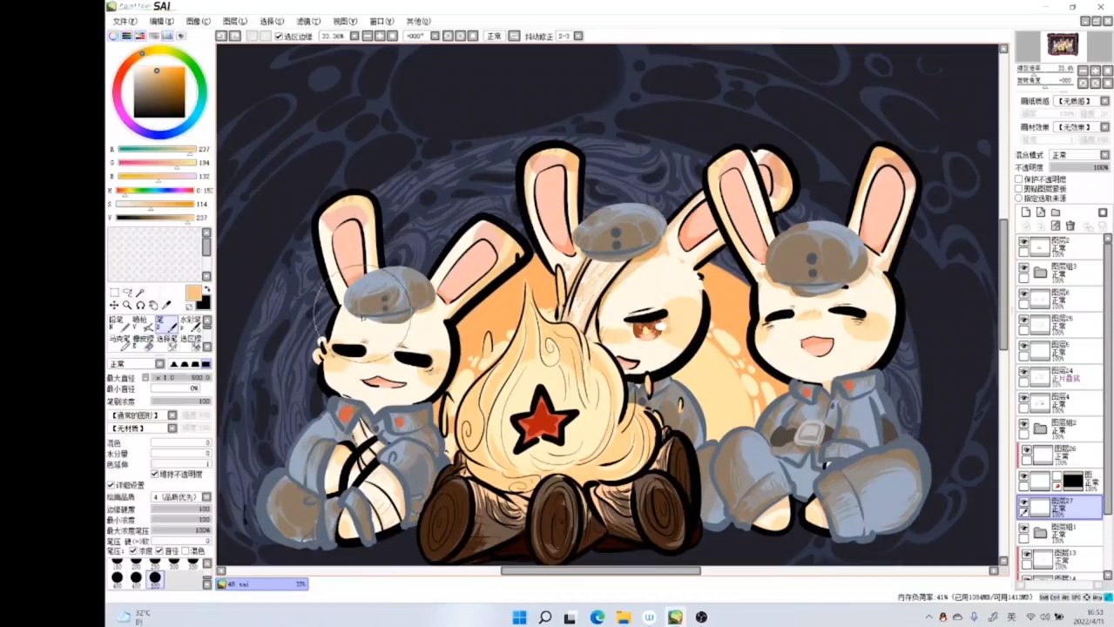
Task: Select the 选择笔 selection pen tool
Action: click(x=165, y=343)
